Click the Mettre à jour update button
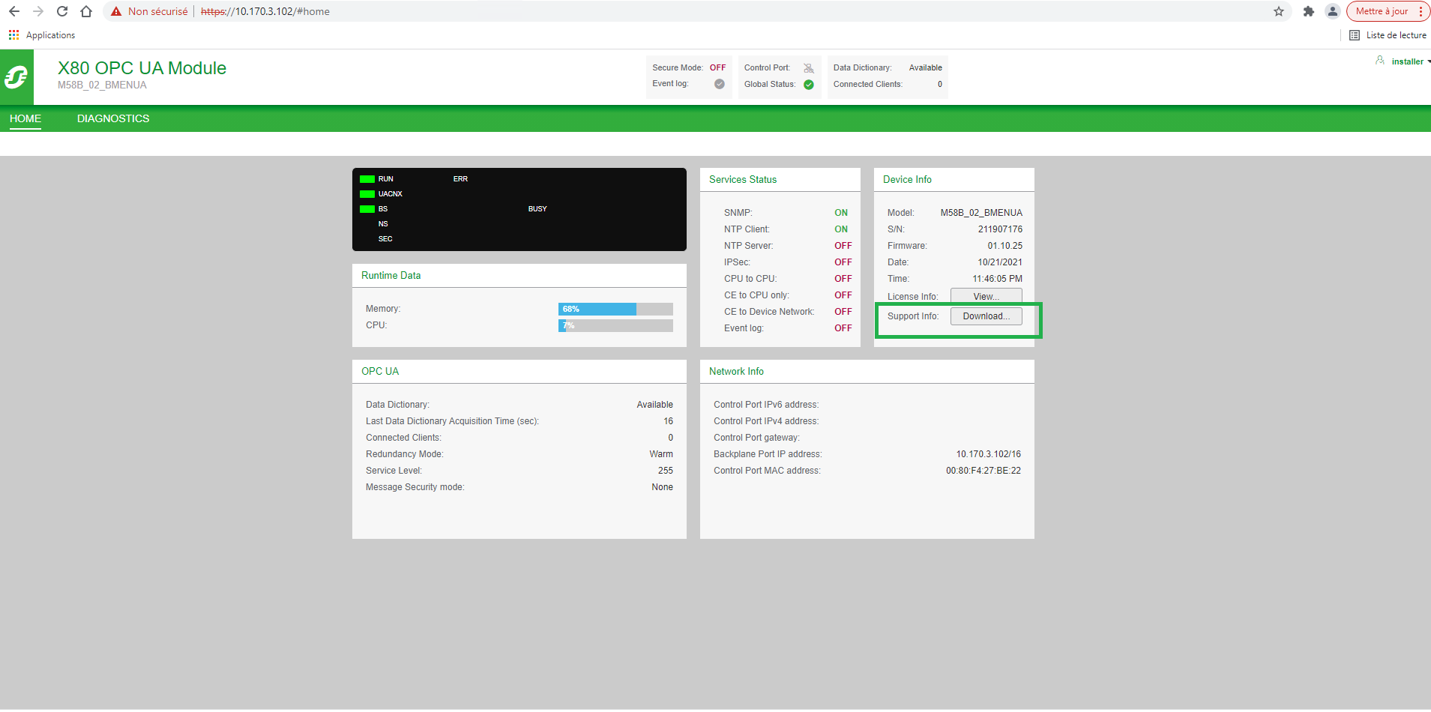The image size is (1431, 712). tap(1382, 11)
